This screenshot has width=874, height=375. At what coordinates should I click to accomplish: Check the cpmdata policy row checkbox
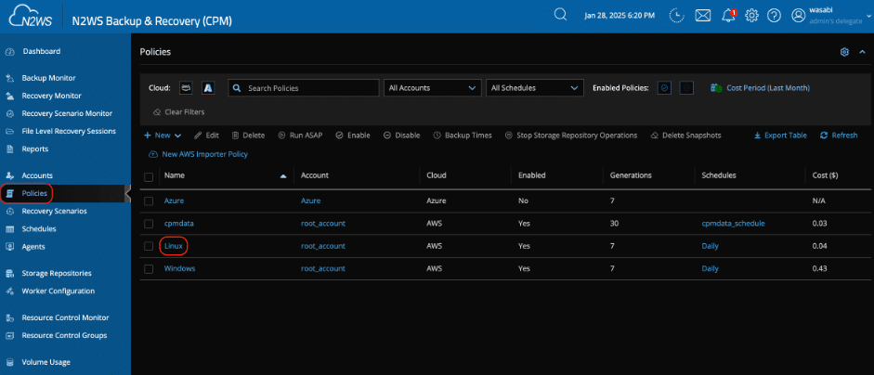point(149,224)
